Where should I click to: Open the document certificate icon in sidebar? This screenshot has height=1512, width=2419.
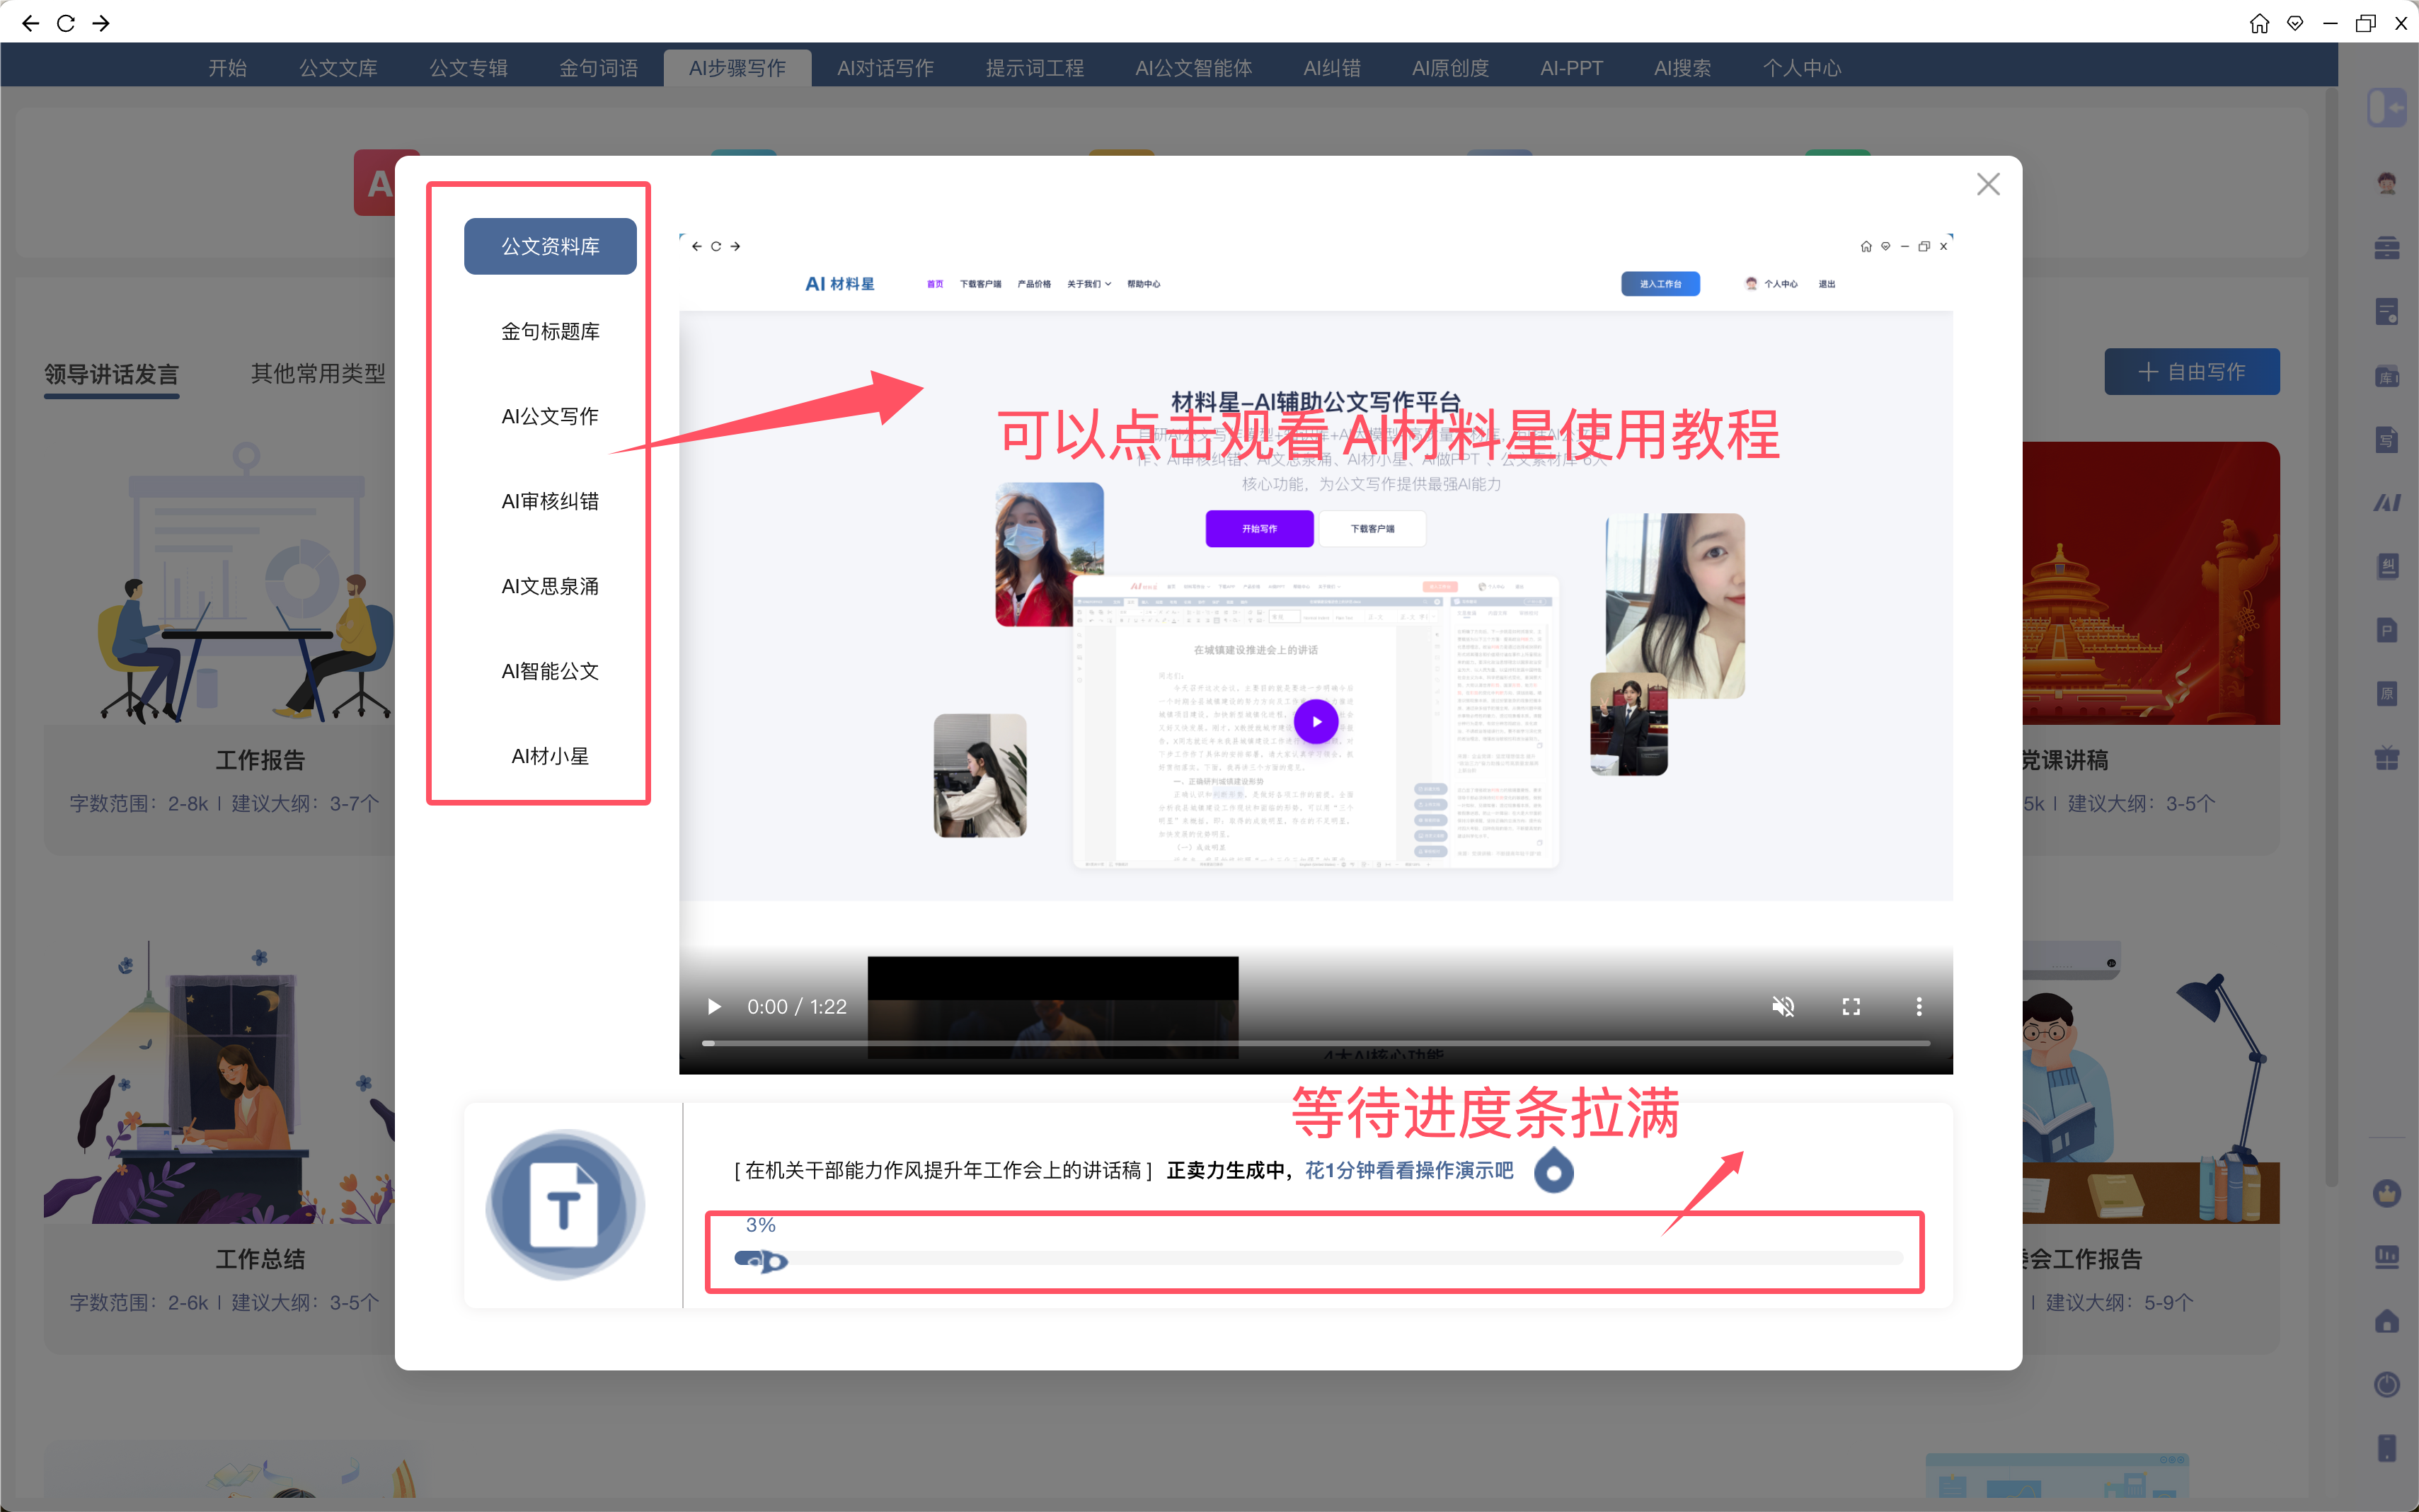2386,312
